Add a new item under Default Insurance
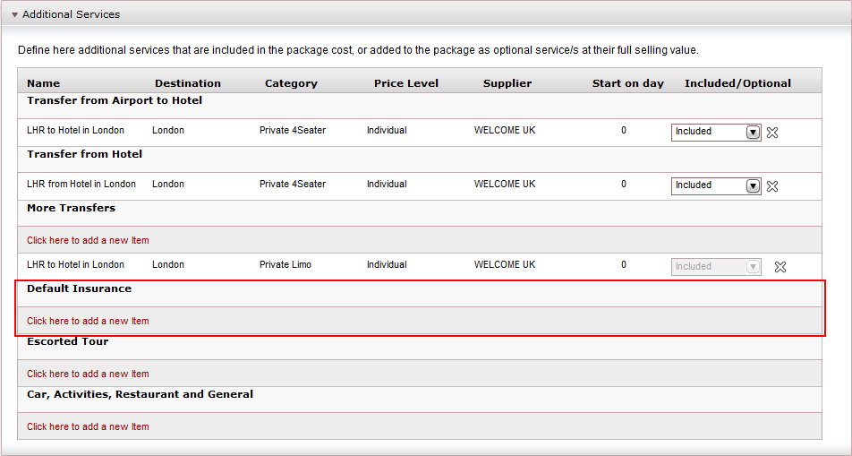The width and height of the screenshot is (852, 456). tap(88, 321)
